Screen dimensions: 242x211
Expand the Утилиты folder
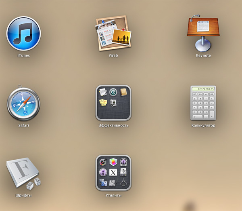pos(113,173)
